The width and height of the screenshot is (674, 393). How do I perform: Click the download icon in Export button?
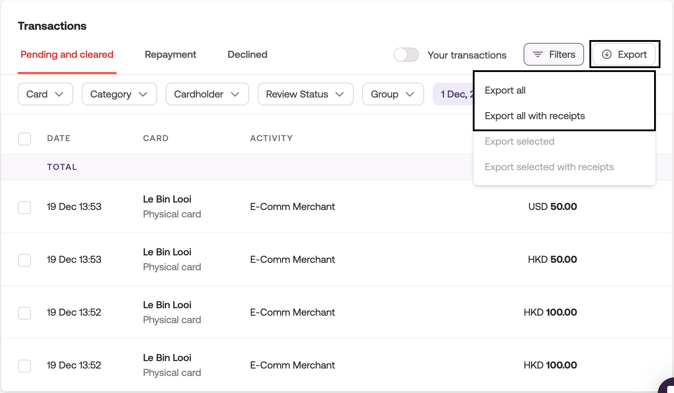pos(606,54)
